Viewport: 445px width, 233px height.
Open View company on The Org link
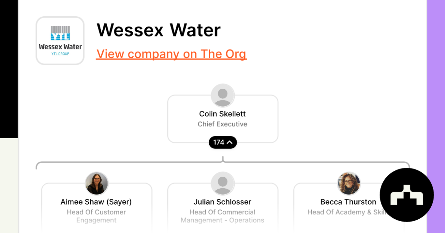[171, 54]
